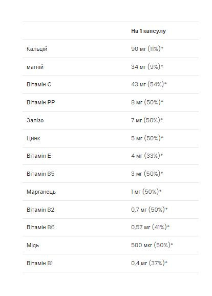This screenshot has height=296, width=212.
Task: Click the 90 мг (11%) calcium value
Action: (x=147, y=49)
